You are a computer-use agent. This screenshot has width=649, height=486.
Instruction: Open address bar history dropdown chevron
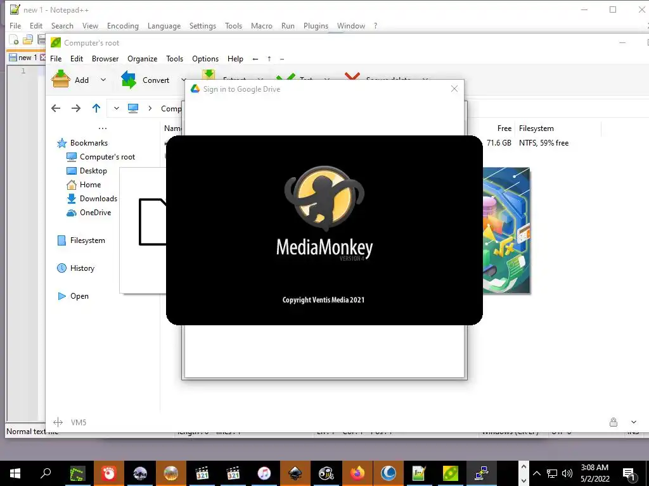click(117, 108)
